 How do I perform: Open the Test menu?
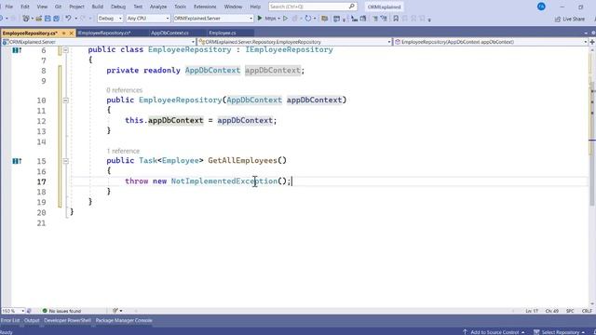(138, 7)
